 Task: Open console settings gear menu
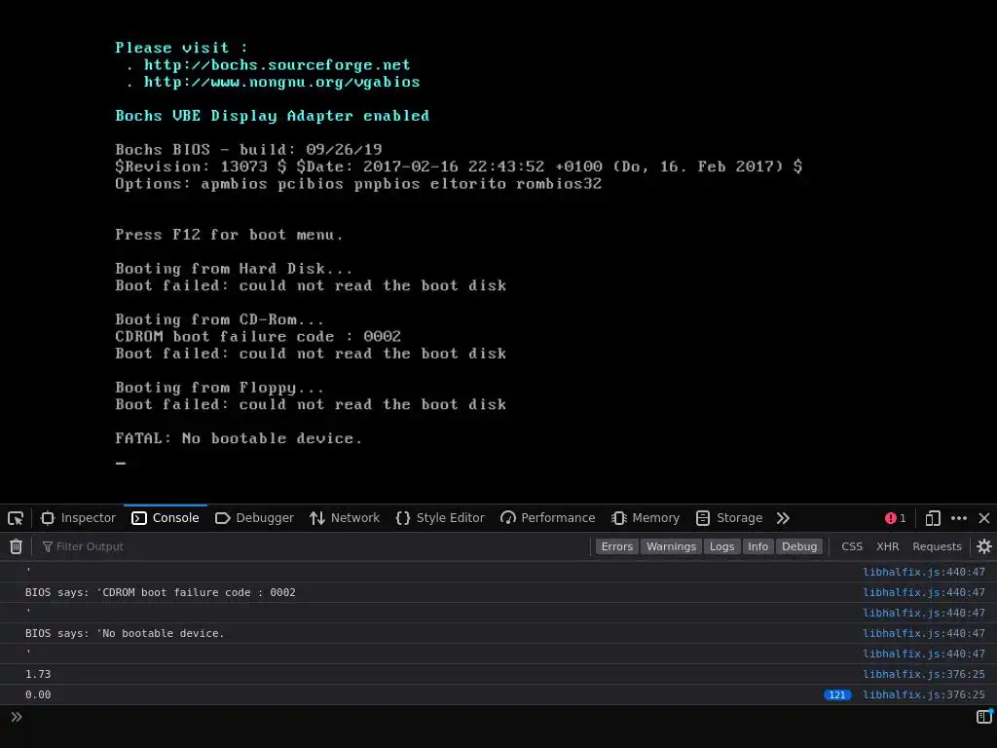(984, 546)
